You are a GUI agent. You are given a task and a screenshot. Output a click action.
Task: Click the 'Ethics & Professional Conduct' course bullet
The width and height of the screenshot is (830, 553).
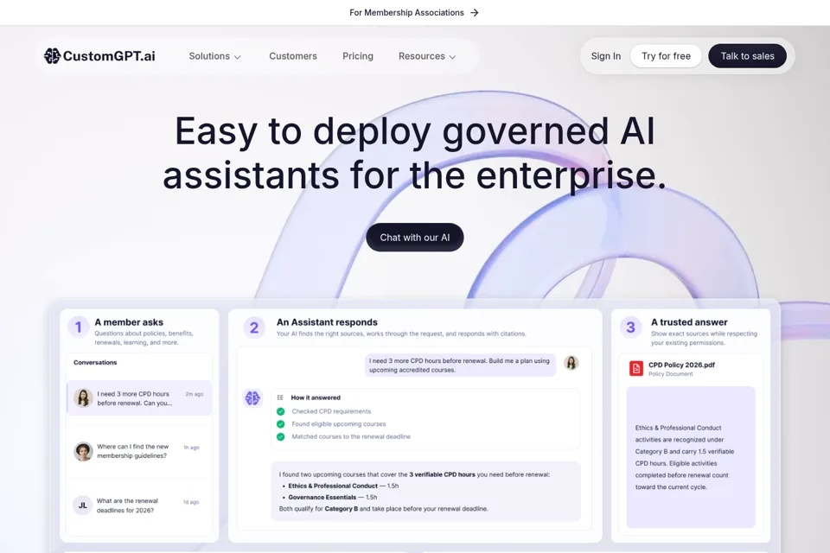(343, 486)
